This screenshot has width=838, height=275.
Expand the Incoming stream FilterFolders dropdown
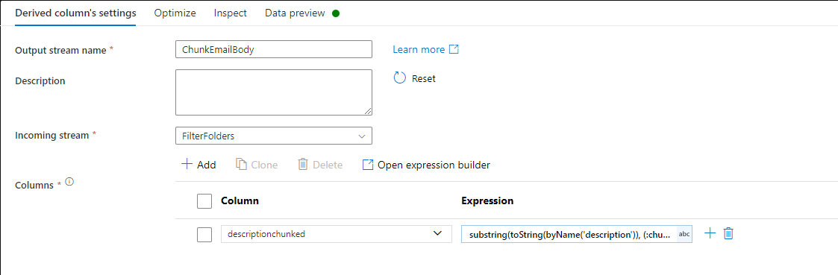click(274, 136)
